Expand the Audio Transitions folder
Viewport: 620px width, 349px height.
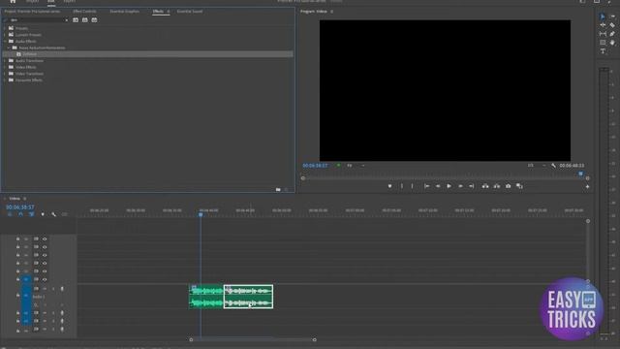4,60
